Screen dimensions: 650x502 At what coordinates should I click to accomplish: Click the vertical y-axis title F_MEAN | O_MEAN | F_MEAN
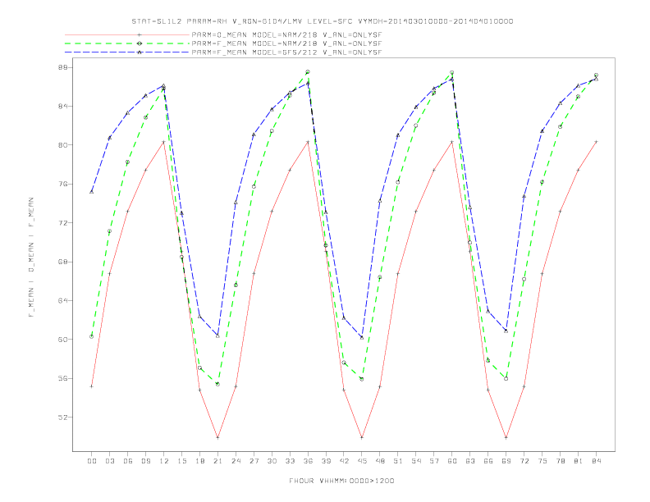coord(31,258)
